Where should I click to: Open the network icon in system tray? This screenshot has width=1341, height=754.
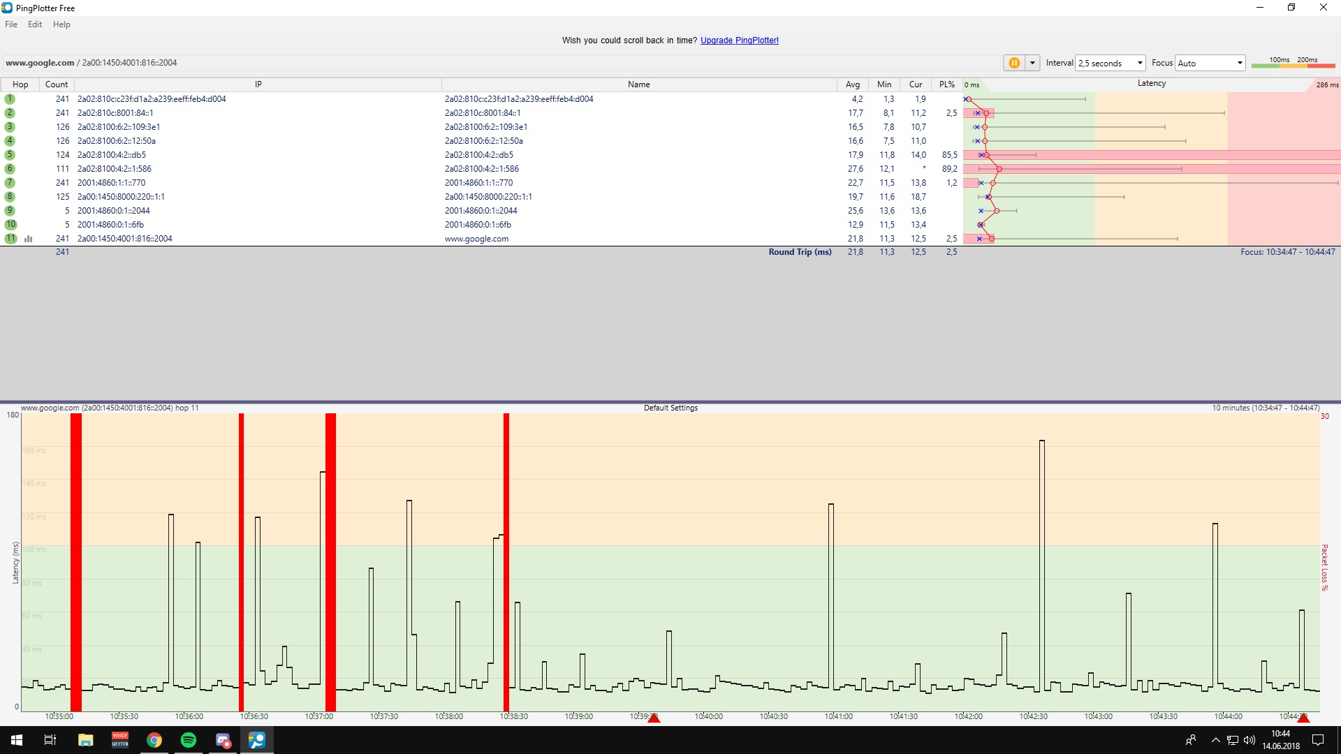coord(1233,740)
